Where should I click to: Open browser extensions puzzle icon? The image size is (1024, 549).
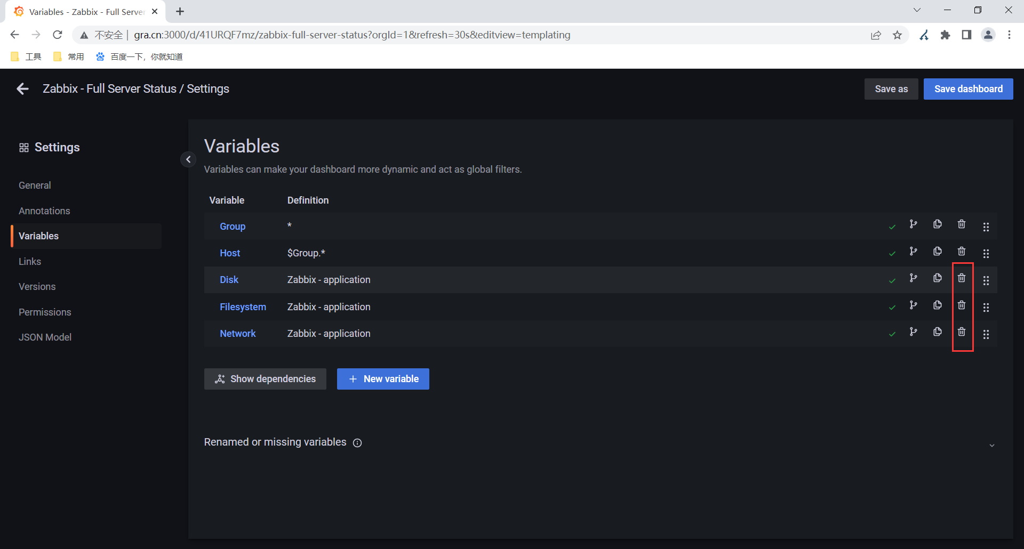tap(945, 35)
